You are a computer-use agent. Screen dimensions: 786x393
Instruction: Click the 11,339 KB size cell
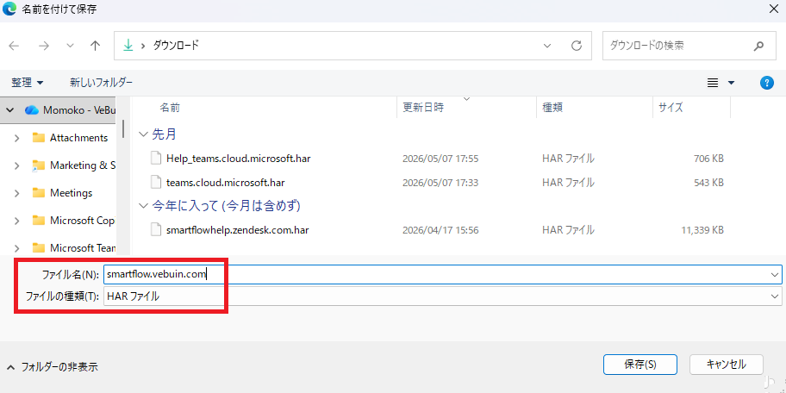click(702, 230)
